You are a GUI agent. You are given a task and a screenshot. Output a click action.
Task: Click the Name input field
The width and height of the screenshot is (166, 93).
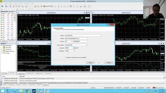pyautogui.click(x=83, y=36)
